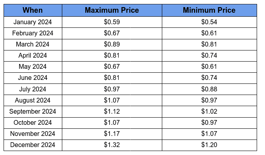Image resolution: width=265 pixels, height=155 pixels.
Task: Click July 2024 minimum price $0.88
Action: click(x=209, y=89)
